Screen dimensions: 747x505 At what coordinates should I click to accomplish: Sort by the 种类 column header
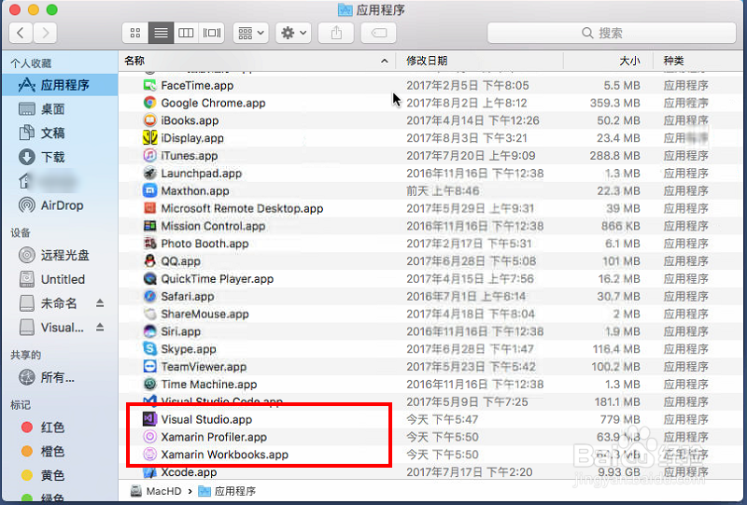pos(698,61)
